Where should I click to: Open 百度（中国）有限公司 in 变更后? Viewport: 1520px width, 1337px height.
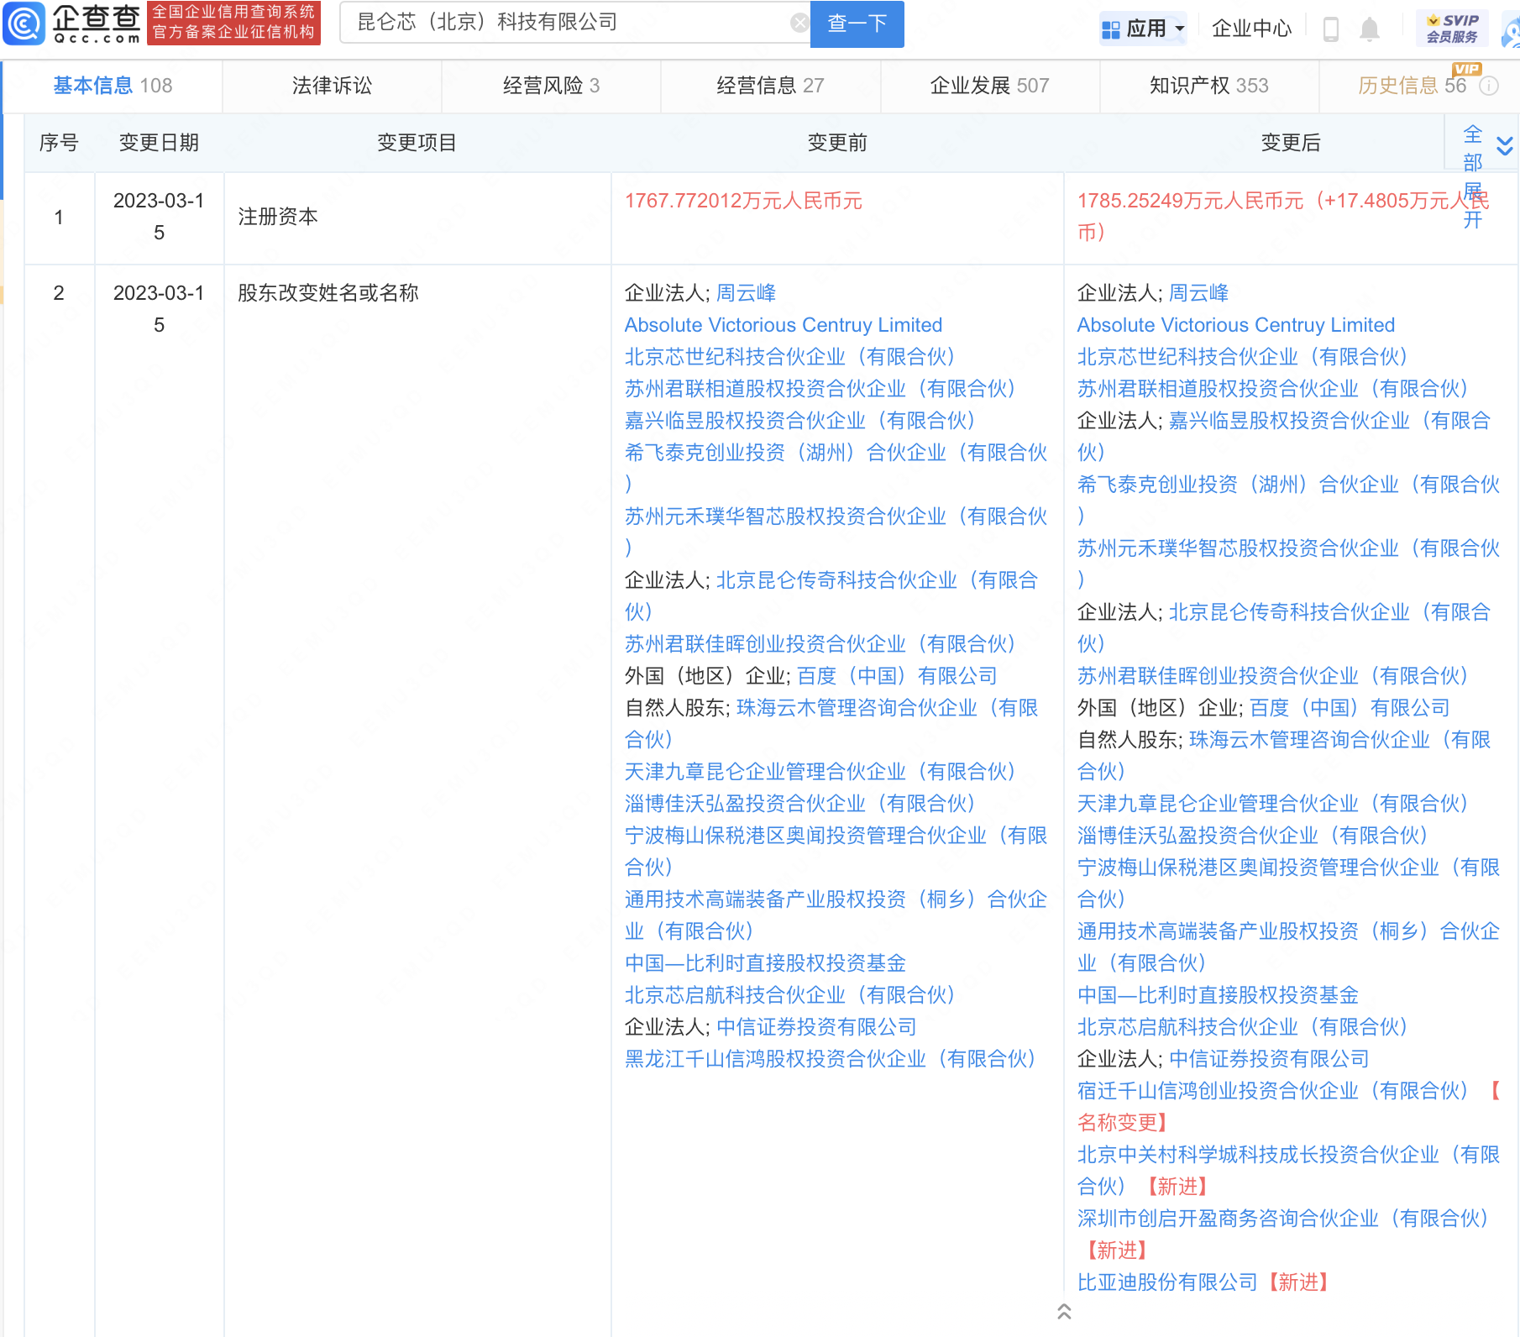(1350, 708)
